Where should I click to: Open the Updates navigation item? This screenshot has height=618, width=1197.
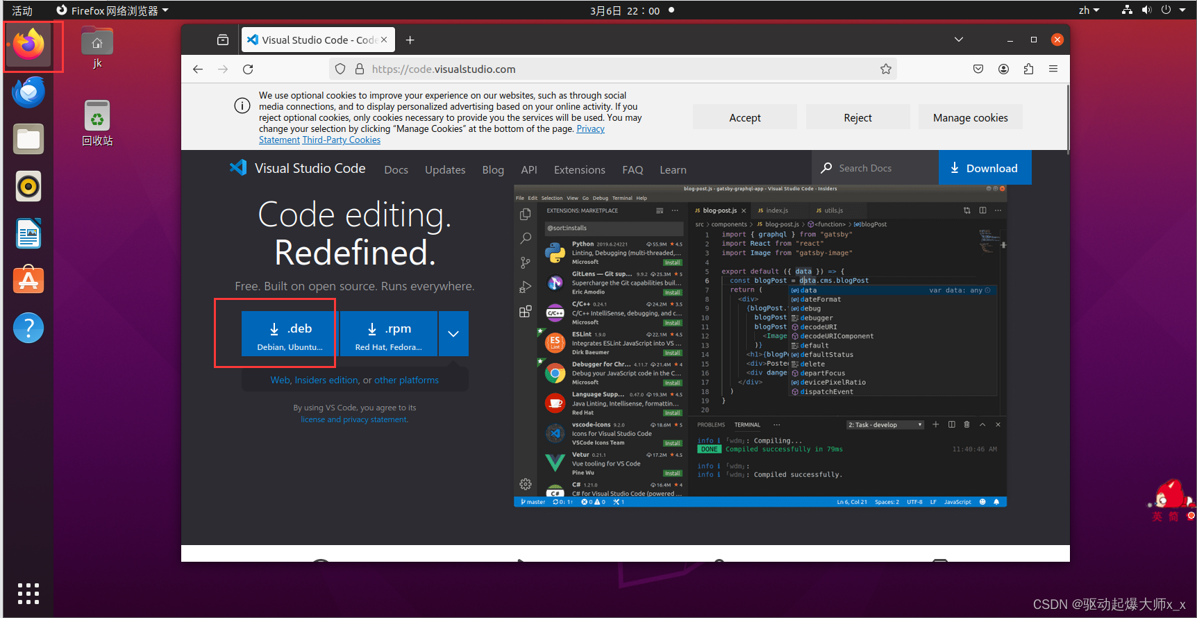pos(445,169)
